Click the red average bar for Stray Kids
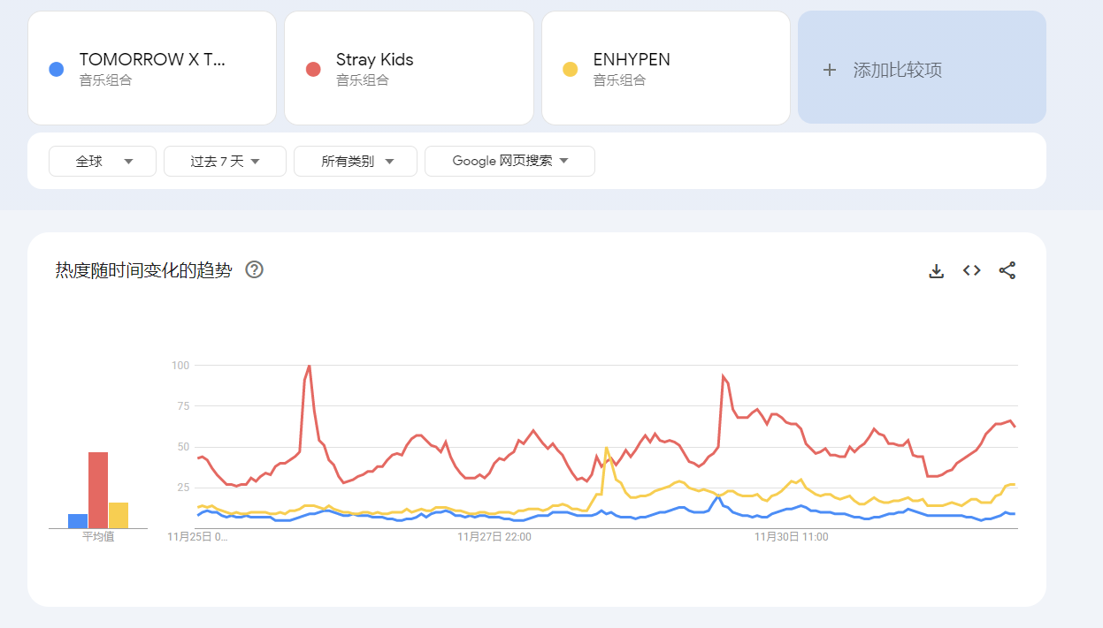1103x628 pixels. (x=97, y=490)
